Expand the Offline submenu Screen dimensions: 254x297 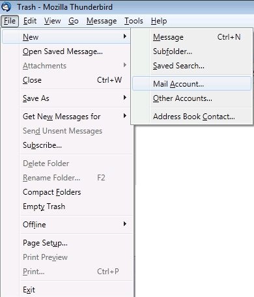pyautogui.click(x=67, y=225)
